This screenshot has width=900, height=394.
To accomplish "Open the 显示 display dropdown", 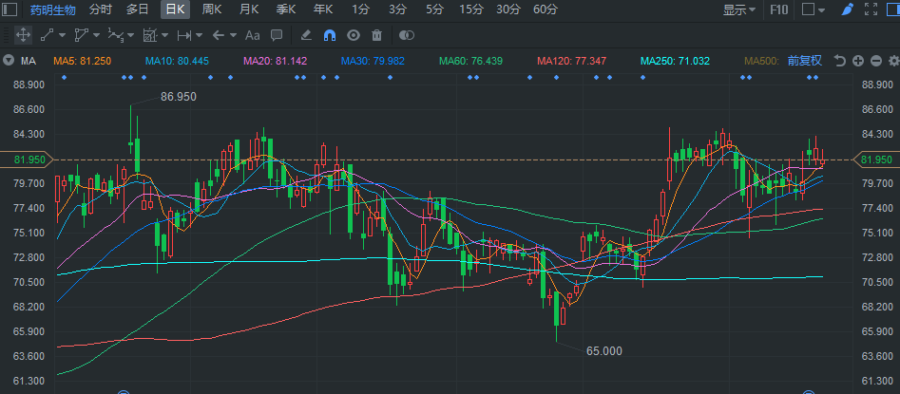I will [738, 9].
